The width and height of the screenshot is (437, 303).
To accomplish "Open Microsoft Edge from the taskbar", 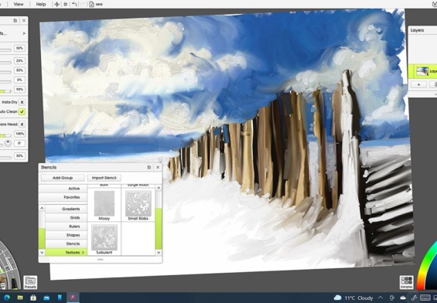I will 7,298.
